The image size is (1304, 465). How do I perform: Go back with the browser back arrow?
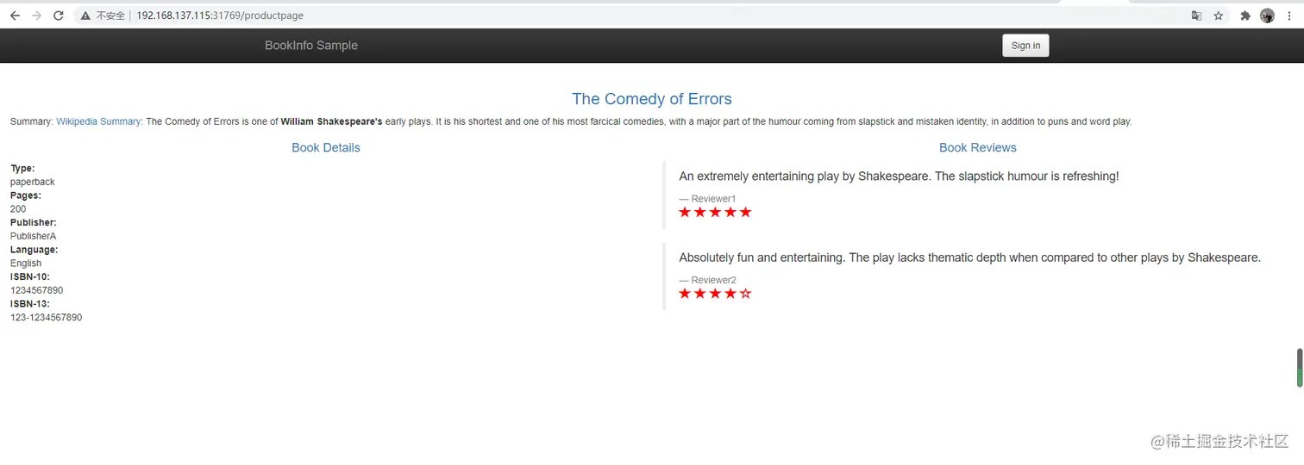pyautogui.click(x=15, y=15)
